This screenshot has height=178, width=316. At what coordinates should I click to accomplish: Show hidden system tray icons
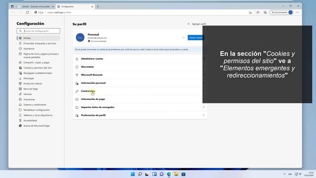pos(284,174)
